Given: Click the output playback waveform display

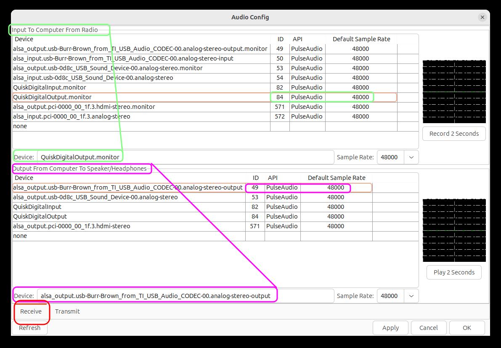Looking at the screenshot, I should (454, 230).
